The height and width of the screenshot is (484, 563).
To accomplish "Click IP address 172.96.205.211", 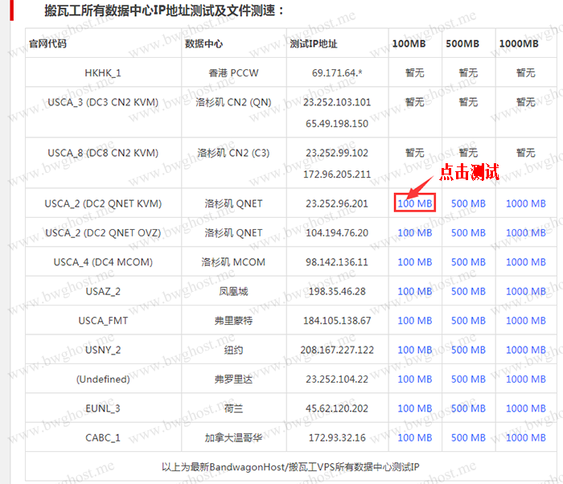I will tap(337, 174).
